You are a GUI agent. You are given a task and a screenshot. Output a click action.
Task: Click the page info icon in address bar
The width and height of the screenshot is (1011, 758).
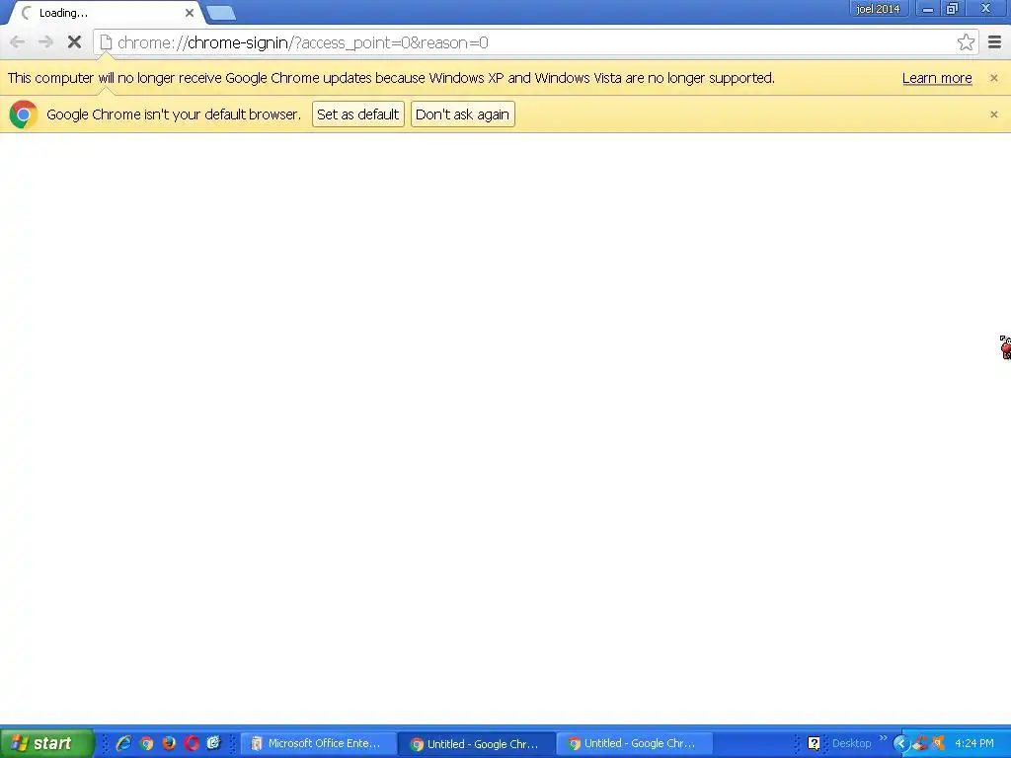[x=106, y=42]
